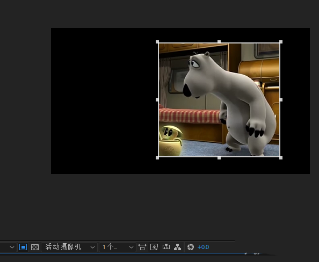Open the 活动摄像机 camera view dropdown
The image size is (319, 262).
click(70, 247)
